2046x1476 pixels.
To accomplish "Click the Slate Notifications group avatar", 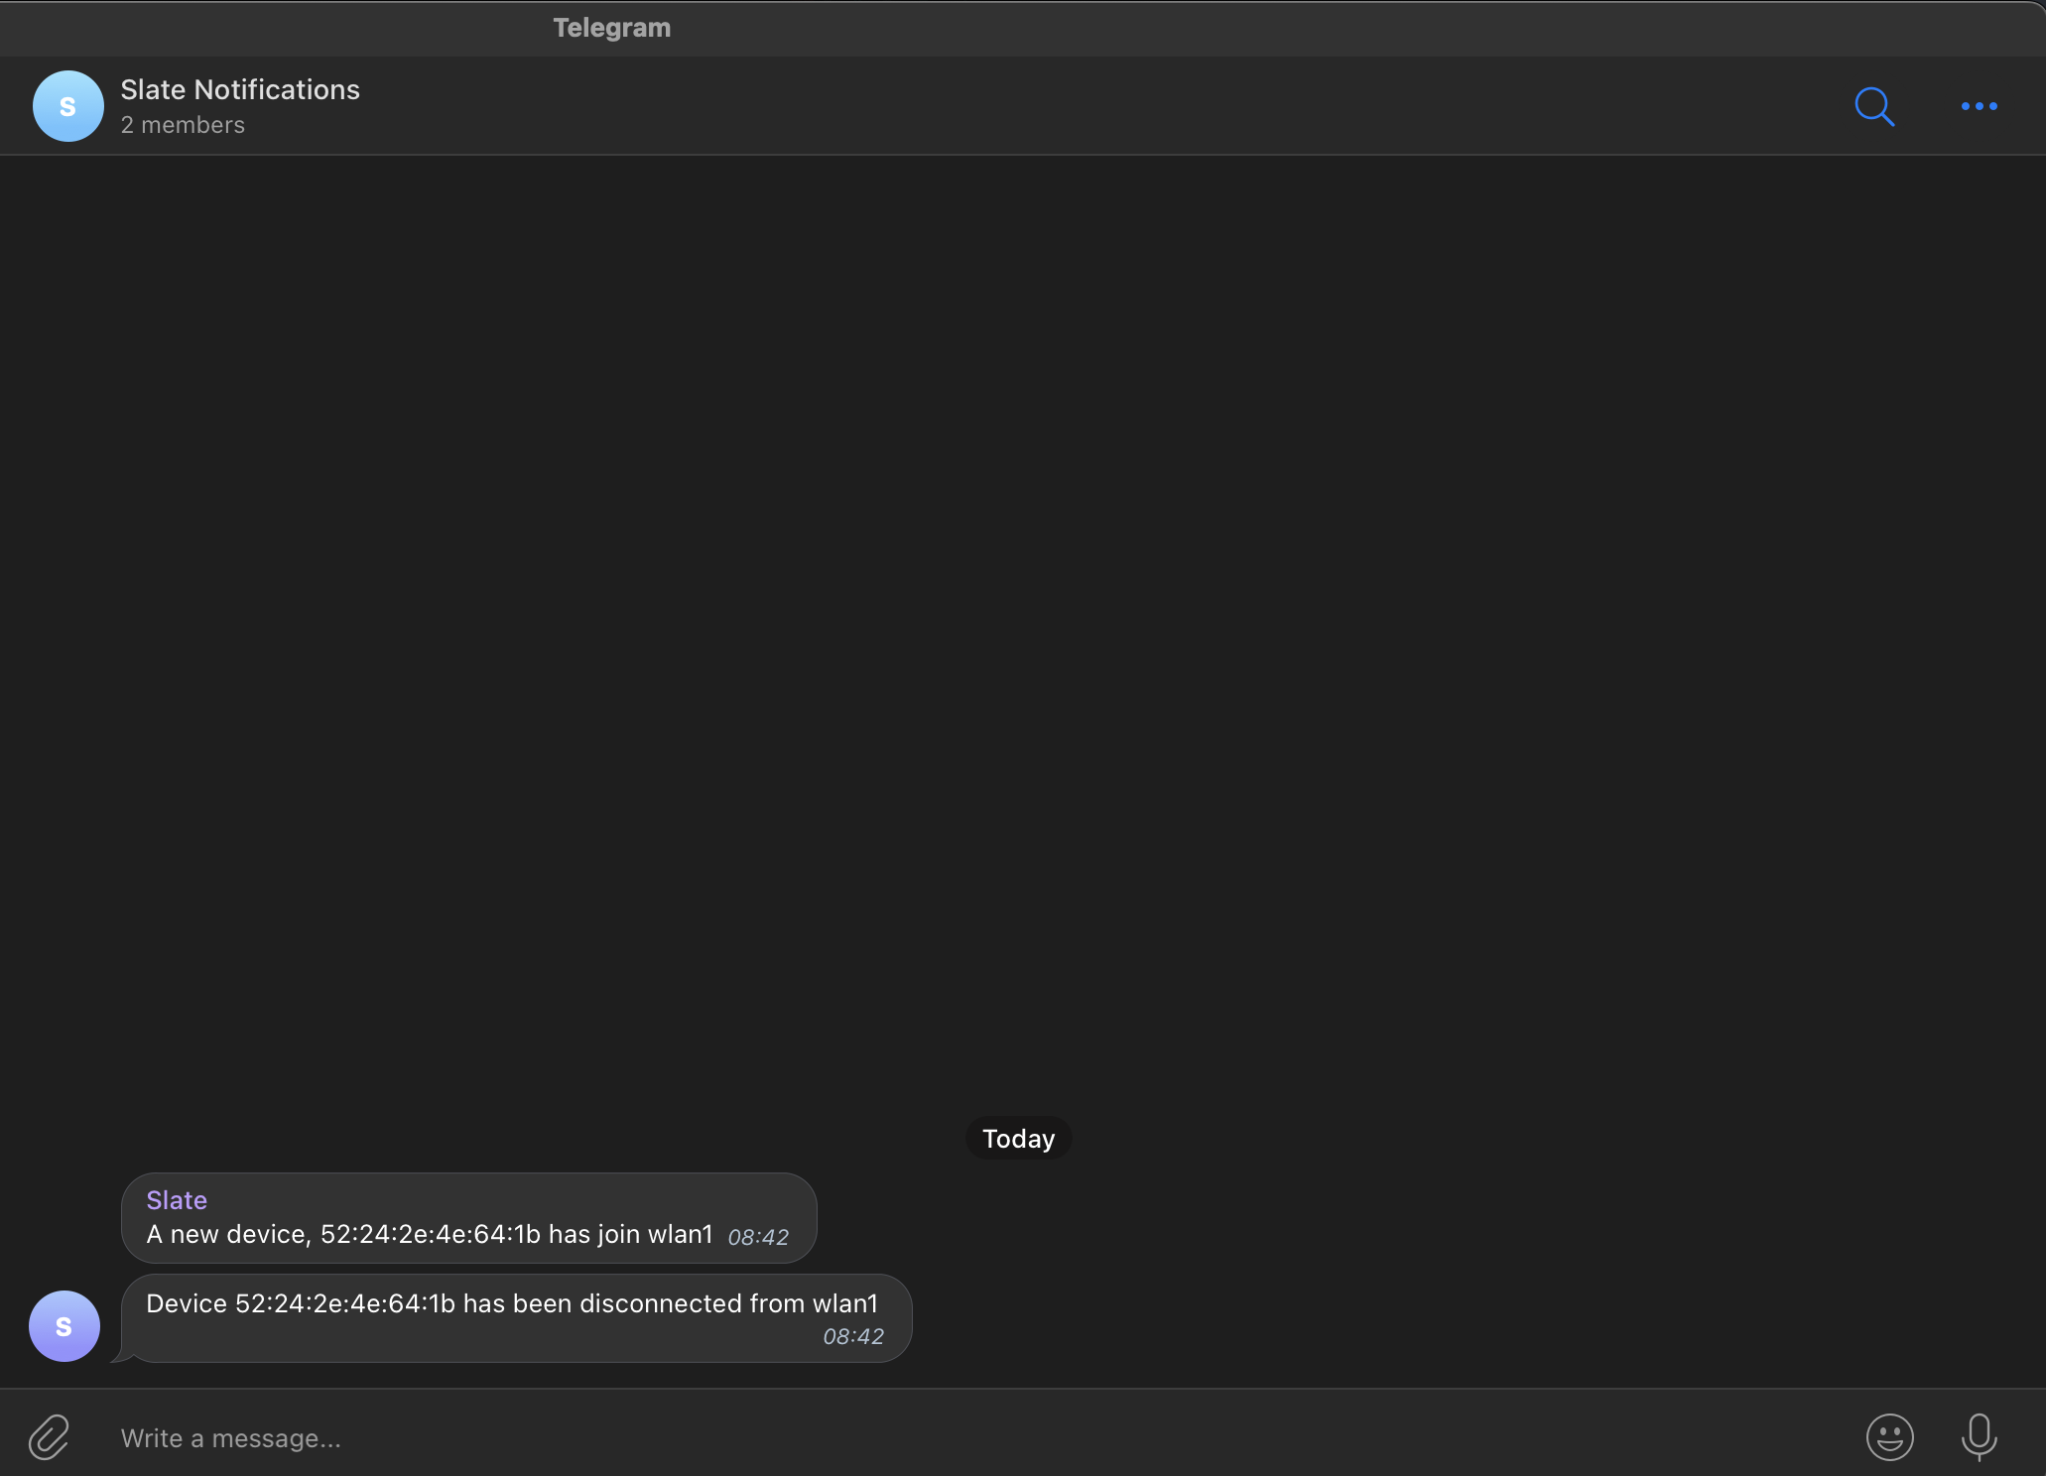I will [x=67, y=106].
